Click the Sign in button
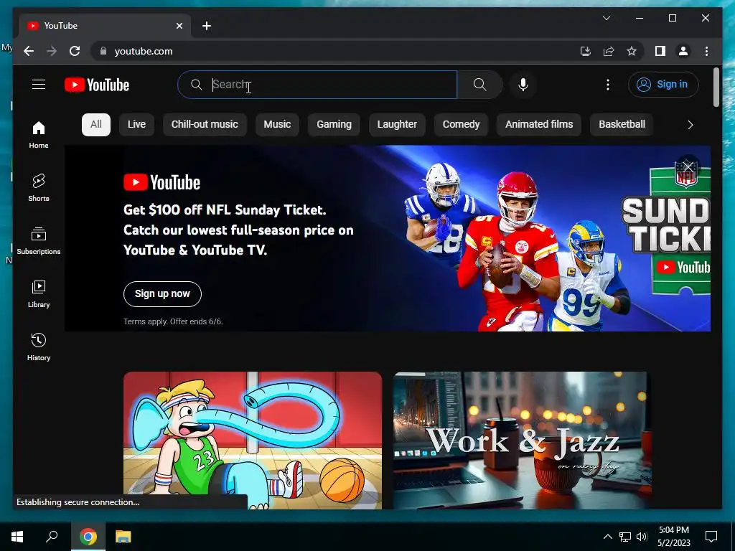This screenshot has width=735, height=551. pyautogui.click(x=663, y=85)
